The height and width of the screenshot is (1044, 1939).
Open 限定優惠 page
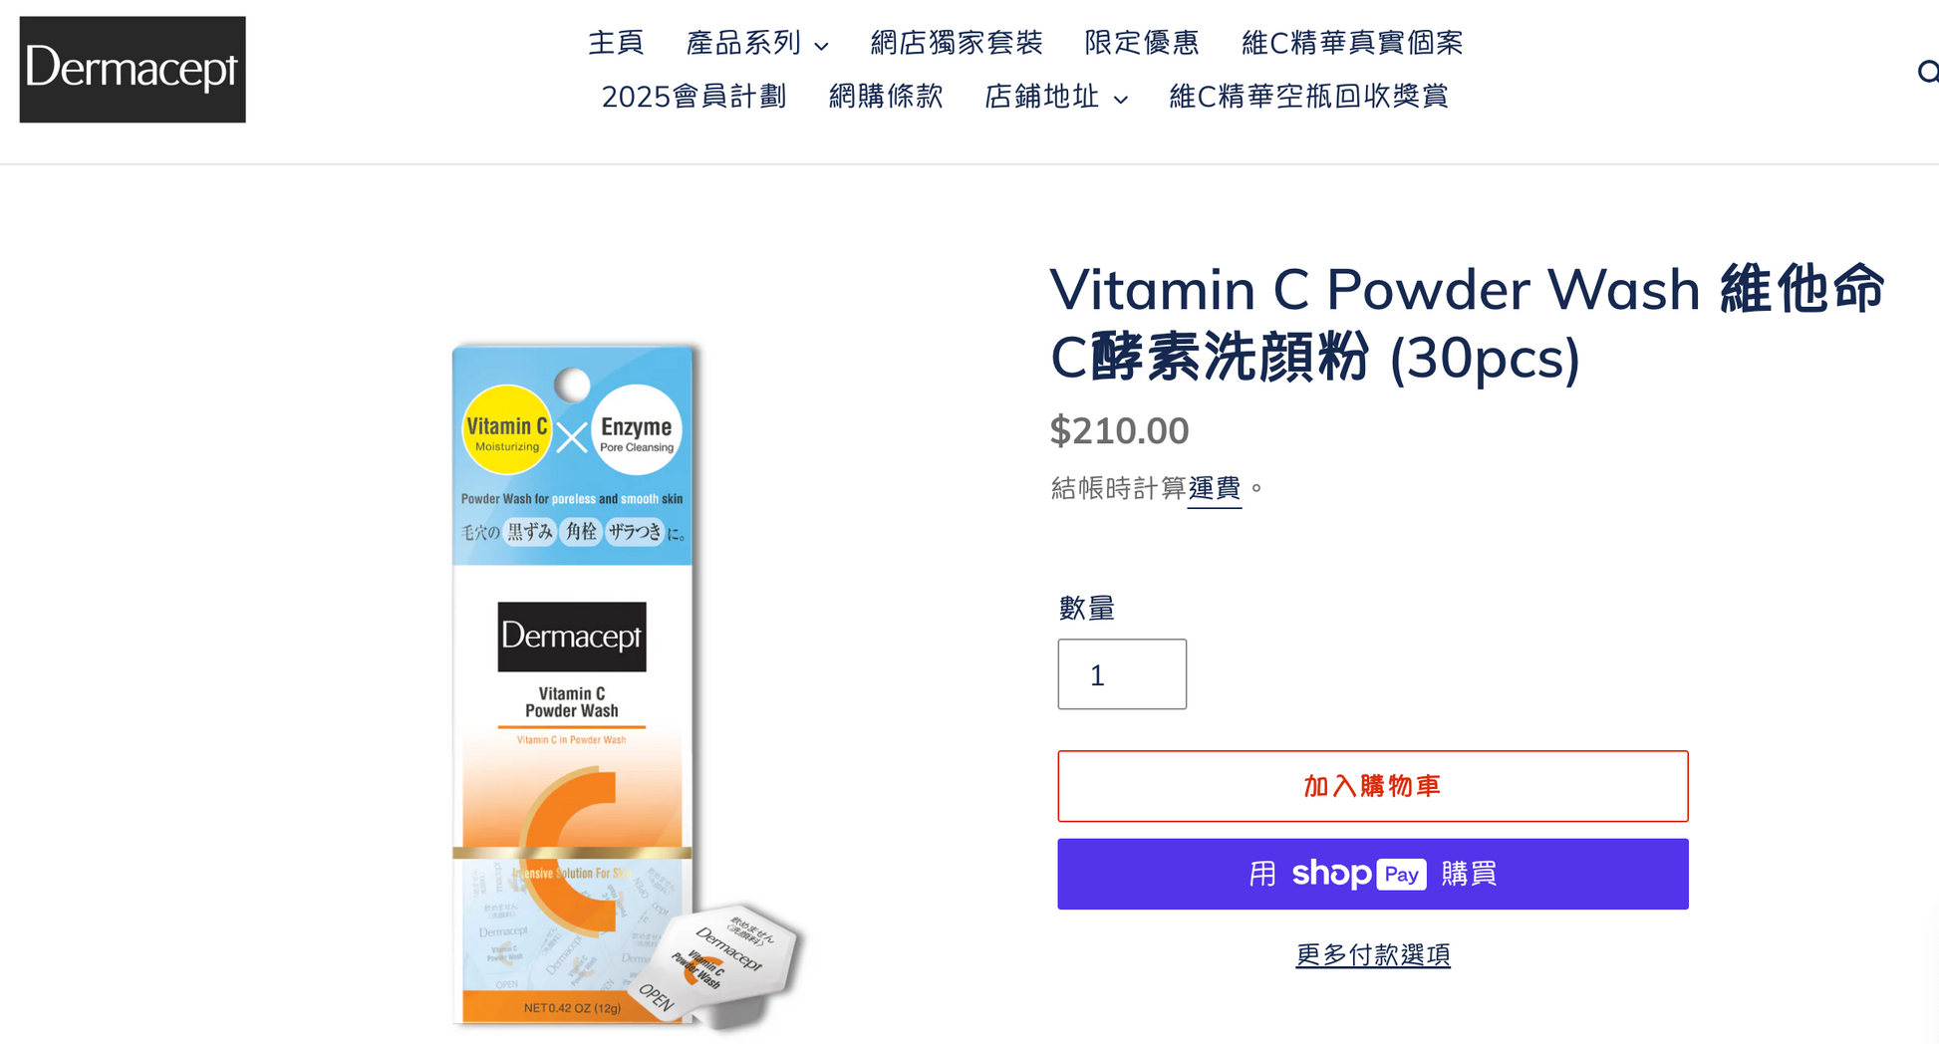click(1142, 43)
